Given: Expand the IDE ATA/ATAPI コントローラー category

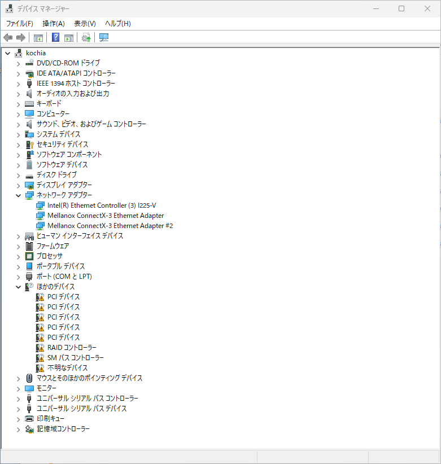Looking at the screenshot, I should pyautogui.click(x=18, y=74).
